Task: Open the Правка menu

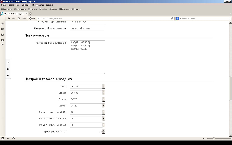Action: pyautogui.click(x=11, y=5)
